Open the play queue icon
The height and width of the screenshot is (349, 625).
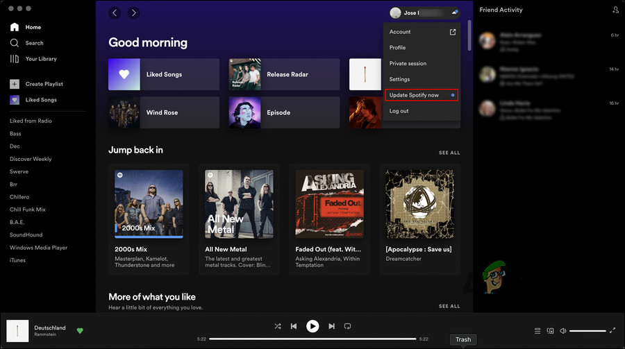pos(537,331)
